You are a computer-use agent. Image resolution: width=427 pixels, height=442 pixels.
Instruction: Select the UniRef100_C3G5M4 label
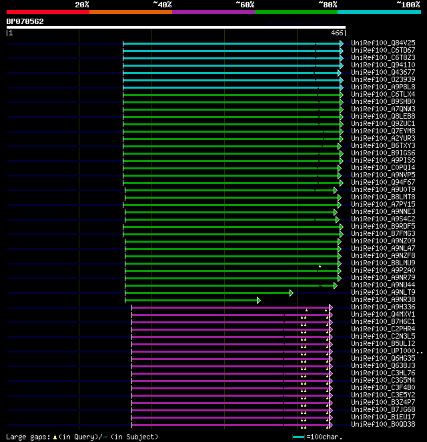coord(383,380)
